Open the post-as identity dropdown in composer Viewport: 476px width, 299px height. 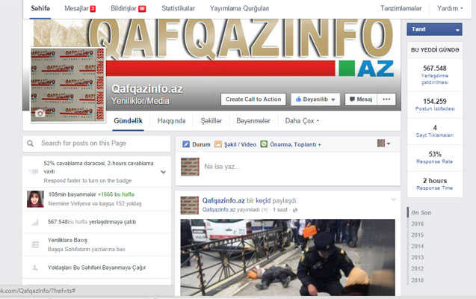[x=383, y=144]
